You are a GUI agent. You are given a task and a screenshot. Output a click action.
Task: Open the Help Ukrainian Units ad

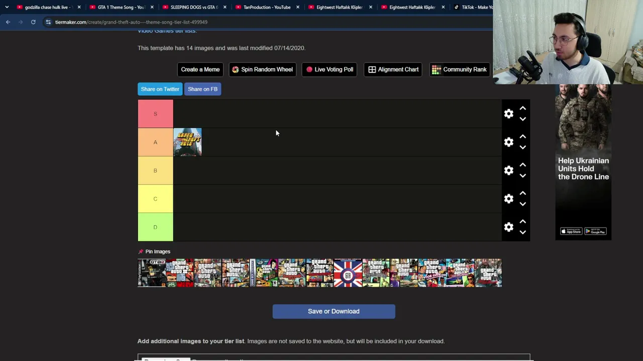coord(583,162)
